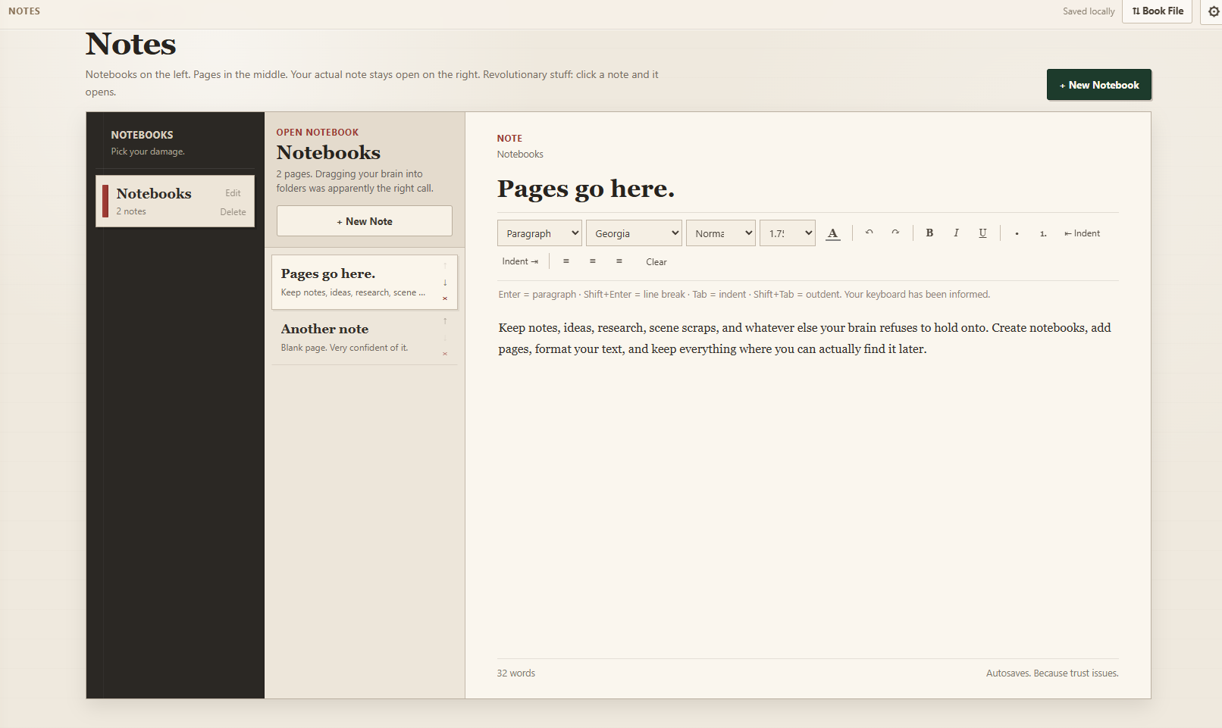Add a new note
Image resolution: width=1222 pixels, height=728 pixels.
coord(364,221)
